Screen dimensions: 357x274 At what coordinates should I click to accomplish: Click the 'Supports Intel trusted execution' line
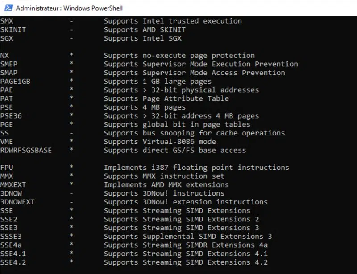click(173, 21)
